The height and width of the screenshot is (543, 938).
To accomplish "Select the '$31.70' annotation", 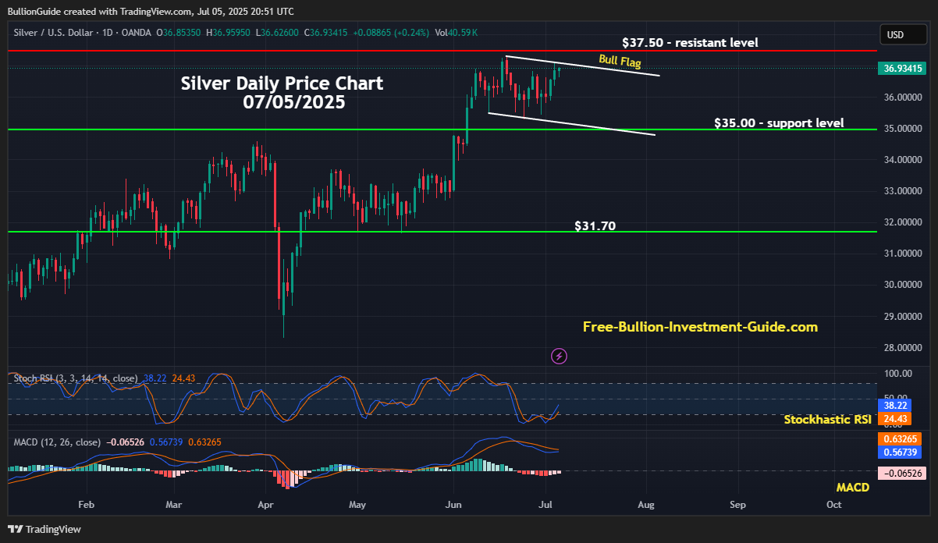I will (595, 226).
